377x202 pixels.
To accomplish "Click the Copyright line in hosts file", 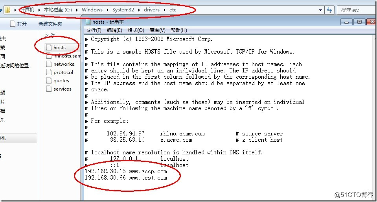I will coord(148,39).
